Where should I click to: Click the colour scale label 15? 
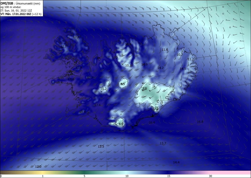[169, 176]
